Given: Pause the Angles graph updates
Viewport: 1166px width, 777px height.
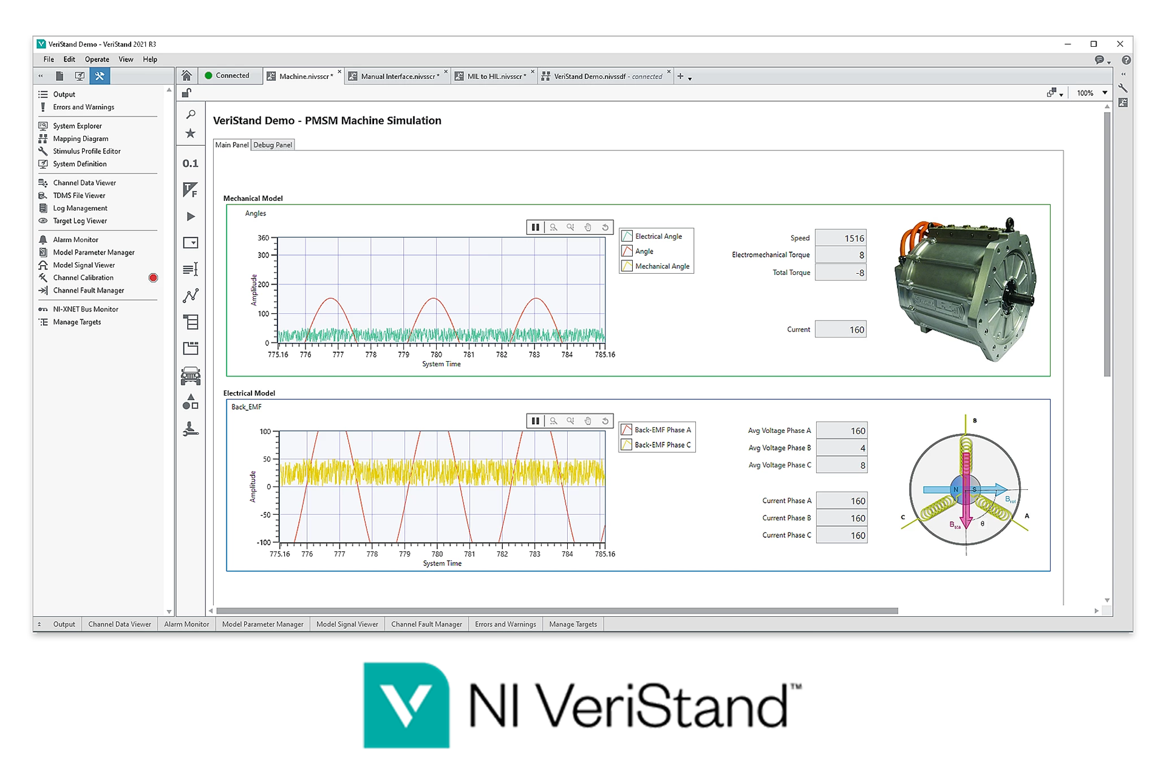Looking at the screenshot, I should (535, 227).
